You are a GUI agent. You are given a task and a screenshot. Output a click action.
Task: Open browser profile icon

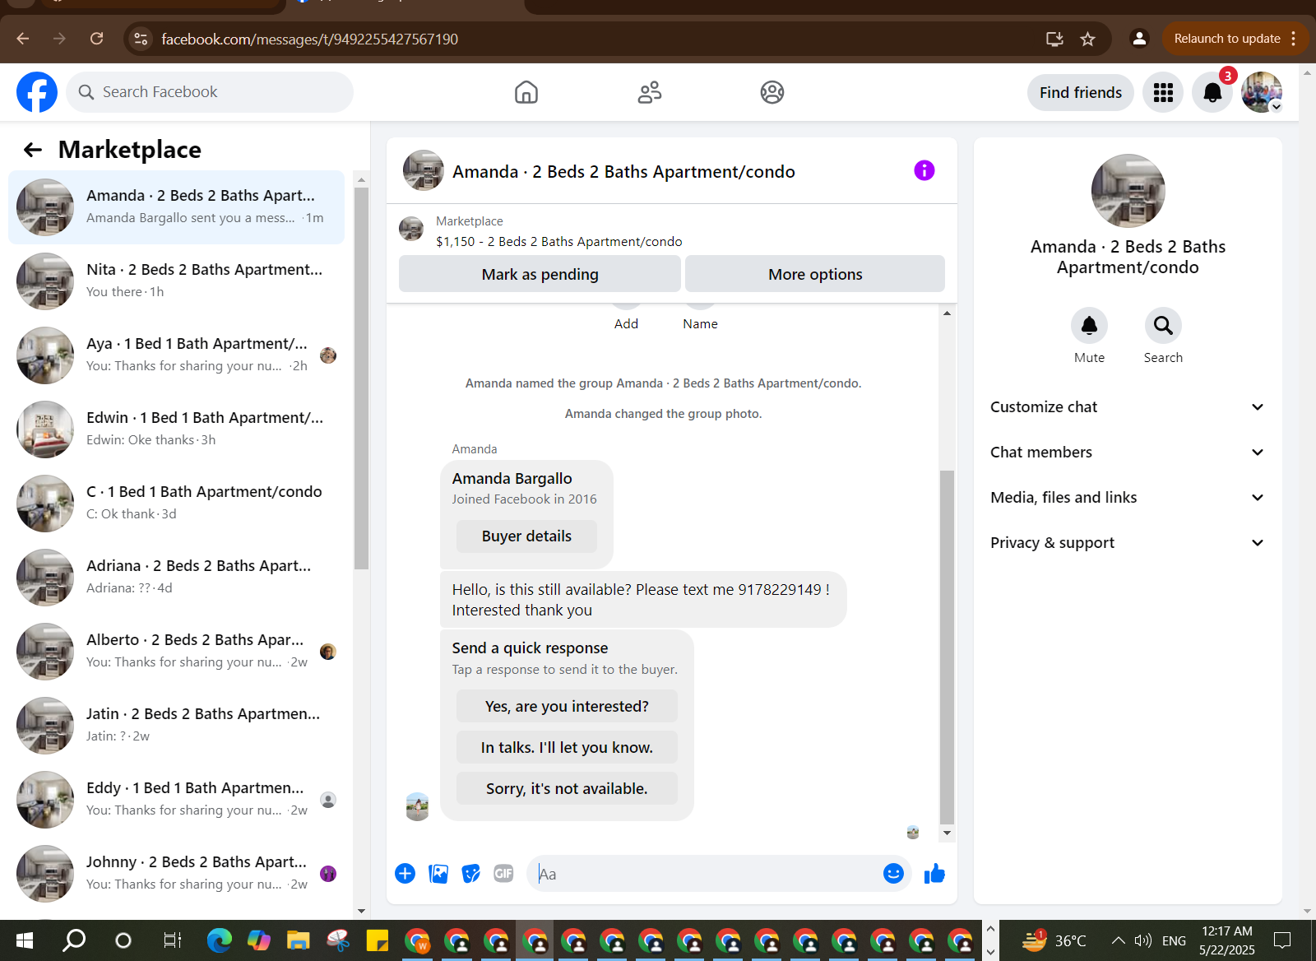[x=1139, y=39]
